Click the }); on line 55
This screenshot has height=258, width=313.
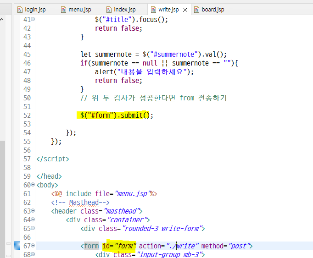coord(56,141)
